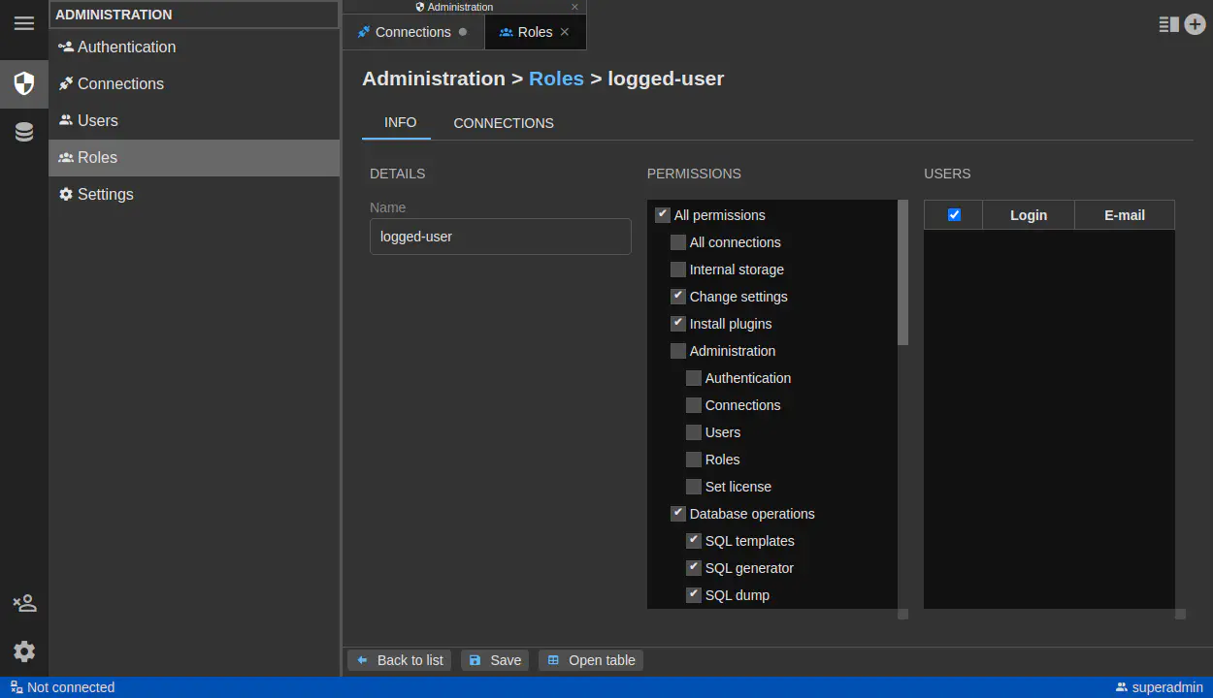The height and width of the screenshot is (698, 1213).
Task: Enable the Set license permission checkbox
Action: coord(694,487)
